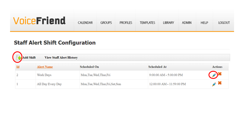Image resolution: width=251 pixels, height=113 pixels.
Task: Click the Add Shift label
Action: 29,58
